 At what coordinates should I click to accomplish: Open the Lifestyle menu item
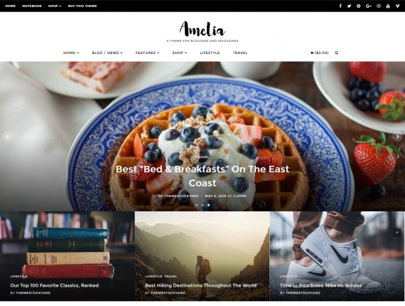[210, 53]
